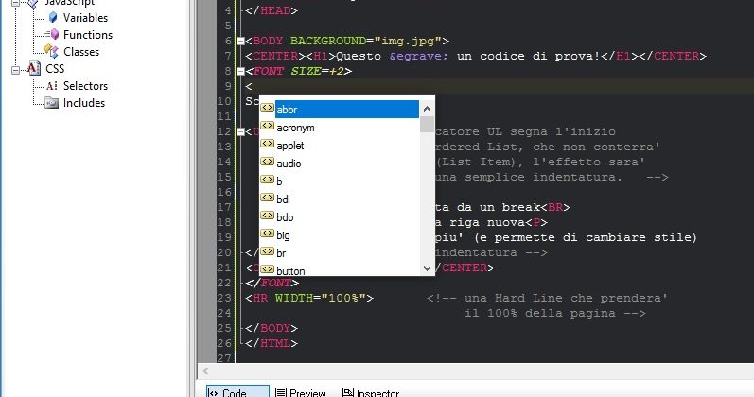
Task: Click the tag icon beside audio
Action: click(x=268, y=162)
